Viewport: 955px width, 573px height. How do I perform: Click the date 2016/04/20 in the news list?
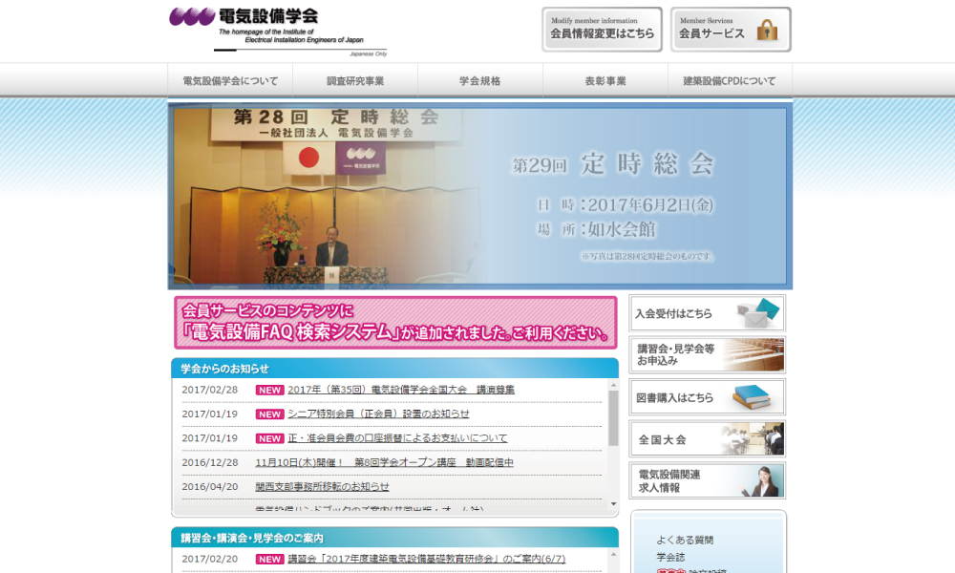209,487
